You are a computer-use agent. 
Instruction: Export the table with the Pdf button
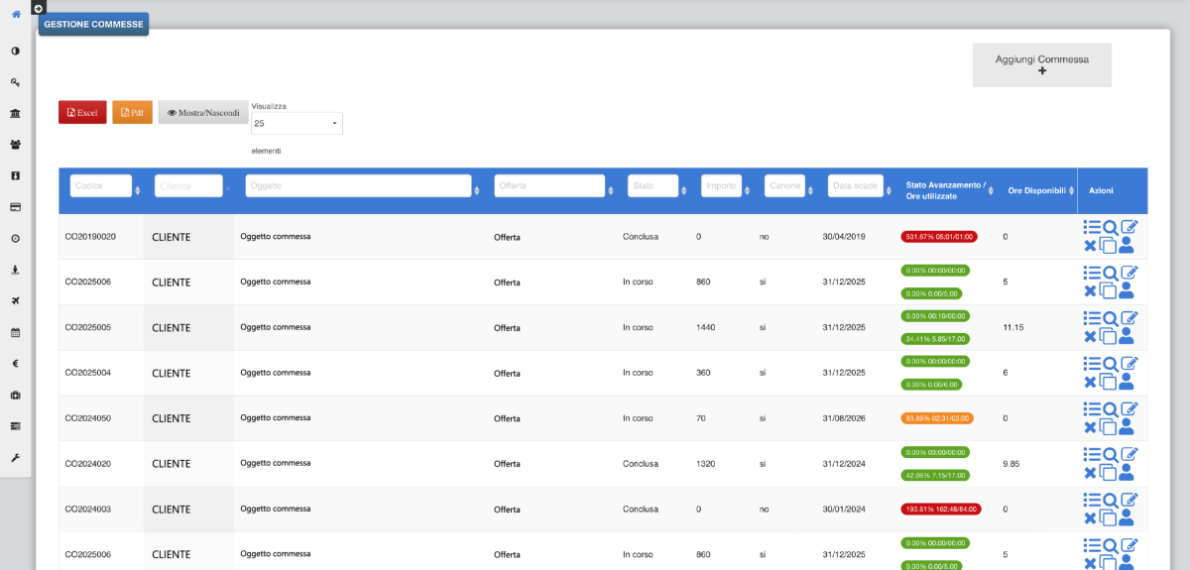tap(132, 112)
